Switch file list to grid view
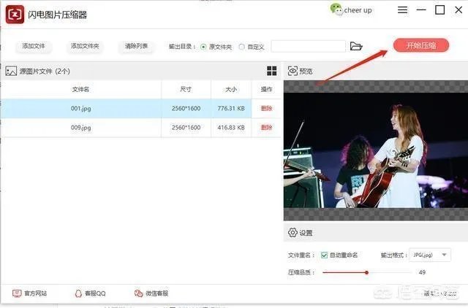 (x=271, y=71)
